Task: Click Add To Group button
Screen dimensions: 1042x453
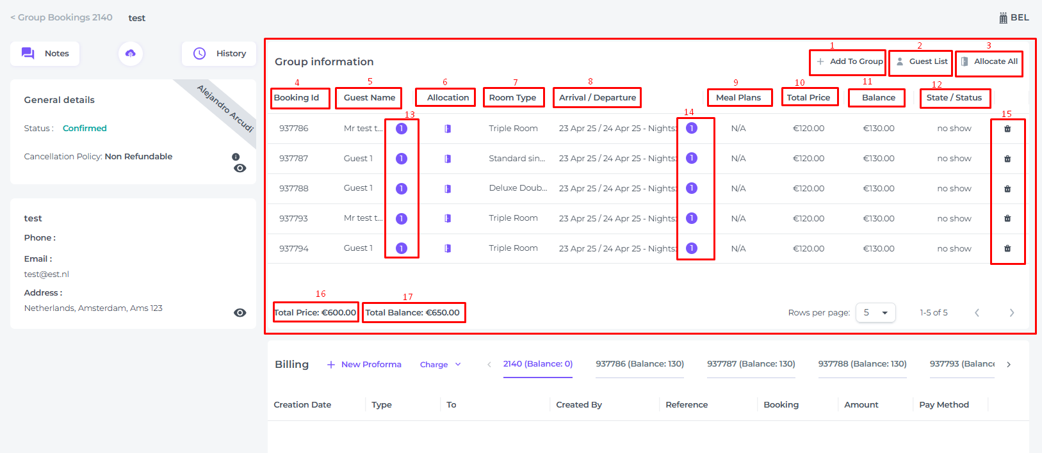Action: point(849,61)
